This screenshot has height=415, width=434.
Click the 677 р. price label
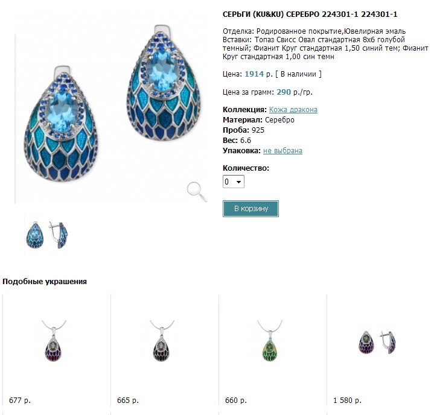click(20, 401)
